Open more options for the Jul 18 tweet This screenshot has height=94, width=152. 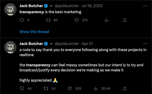145,6
